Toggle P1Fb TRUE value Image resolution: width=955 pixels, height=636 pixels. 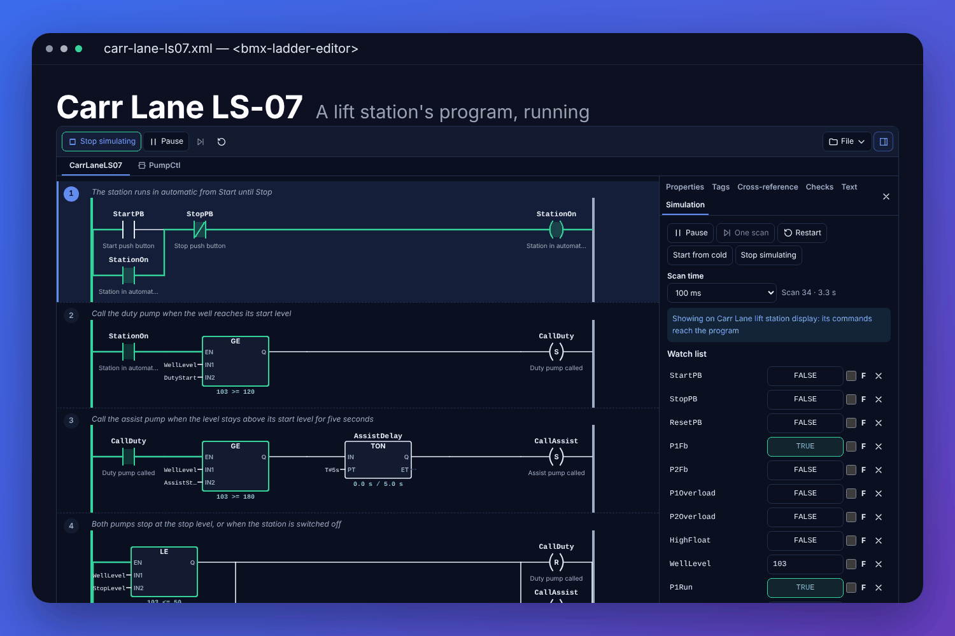click(805, 446)
